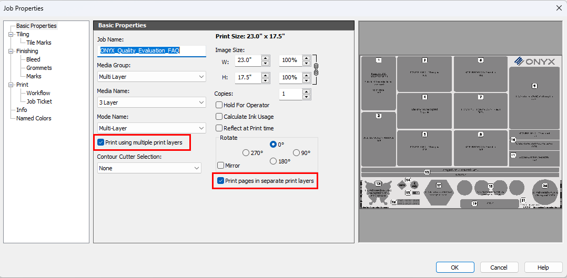
Task: Uncheck Print using multiple print layers
Action: [x=101, y=142]
